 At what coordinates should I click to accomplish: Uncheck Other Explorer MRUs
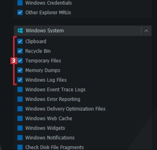click(20, 12)
